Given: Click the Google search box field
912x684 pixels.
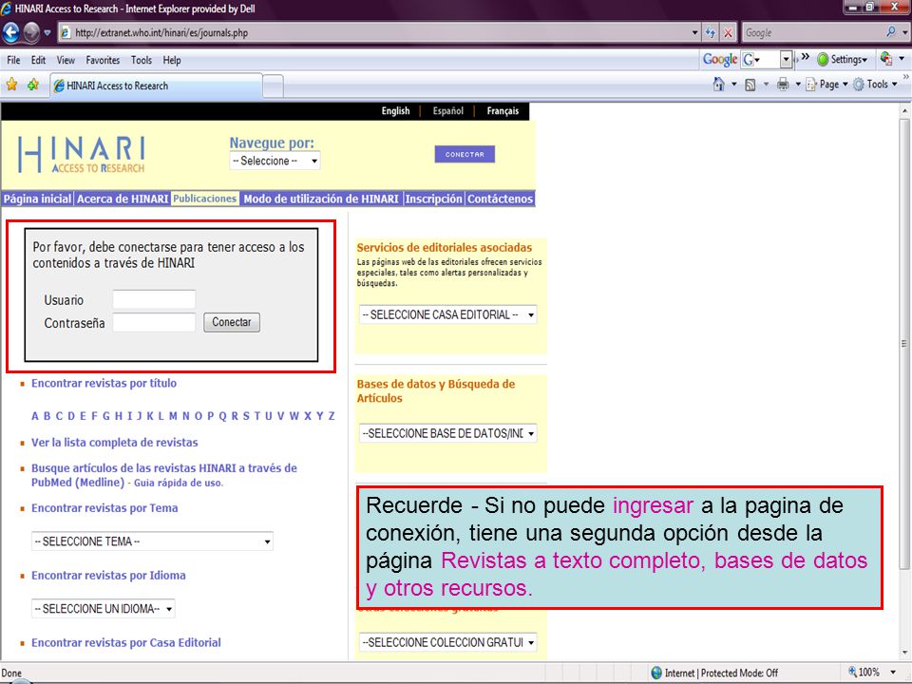Looking at the screenshot, I should tap(812, 32).
